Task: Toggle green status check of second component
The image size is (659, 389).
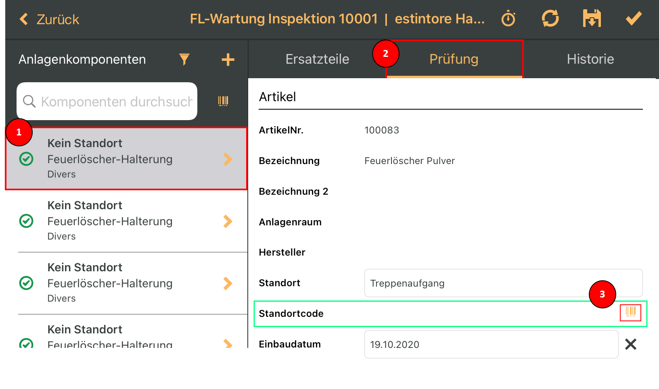Action: [x=27, y=221]
